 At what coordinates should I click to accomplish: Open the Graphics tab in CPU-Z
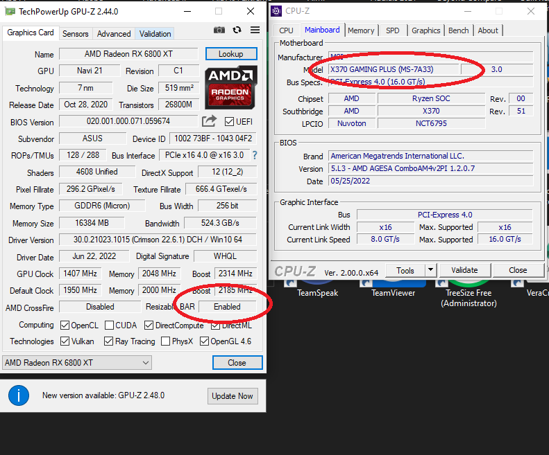tap(425, 30)
